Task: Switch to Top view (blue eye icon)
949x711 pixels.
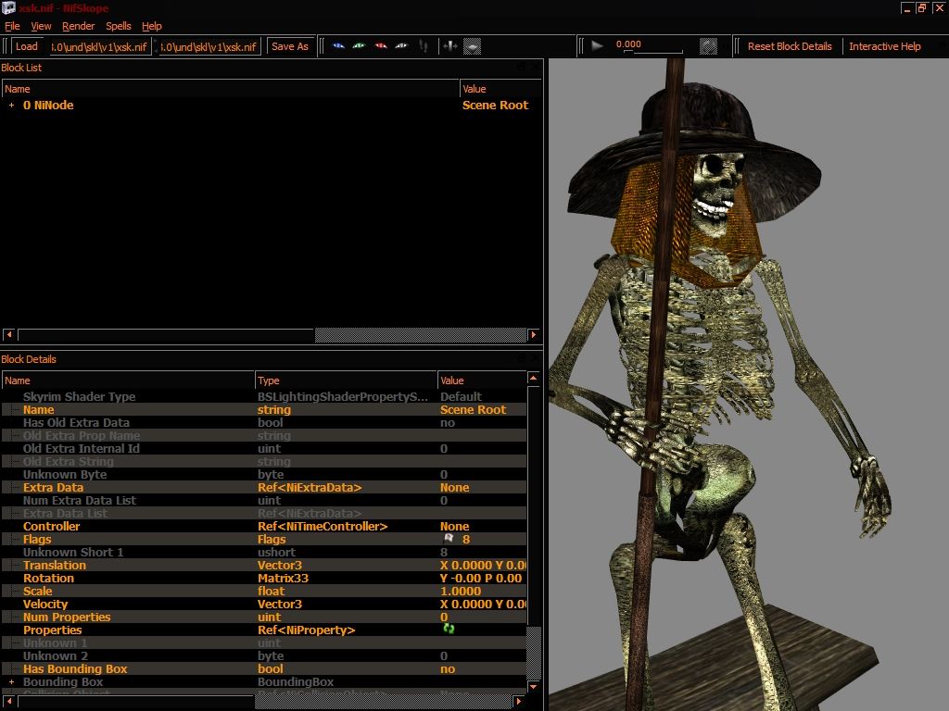Action: 338,46
